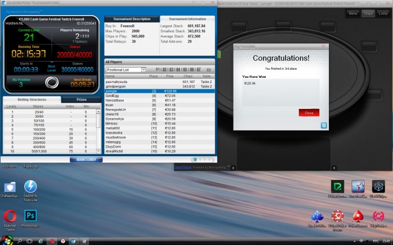Select player row grindpenguin
Screen dimensions: 393x245
click(160, 86)
